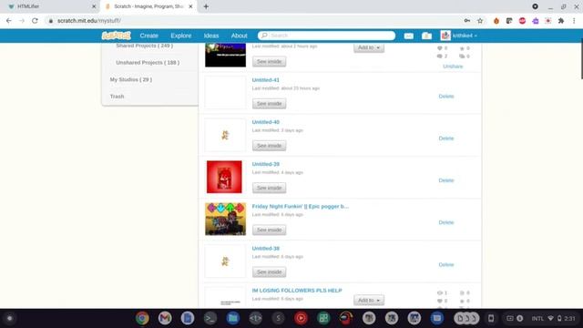
Task: Unshare the top project
Action: 453,67
